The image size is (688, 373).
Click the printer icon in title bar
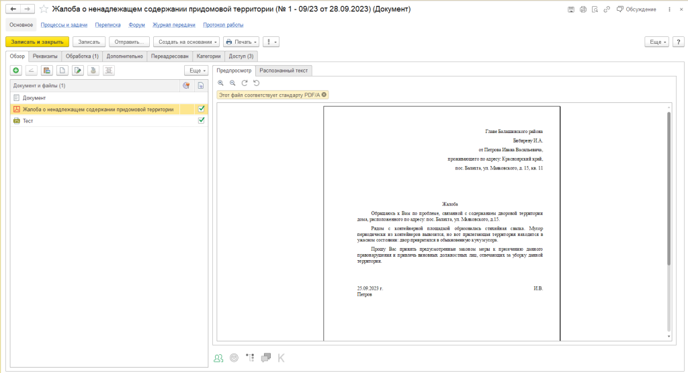583,9
